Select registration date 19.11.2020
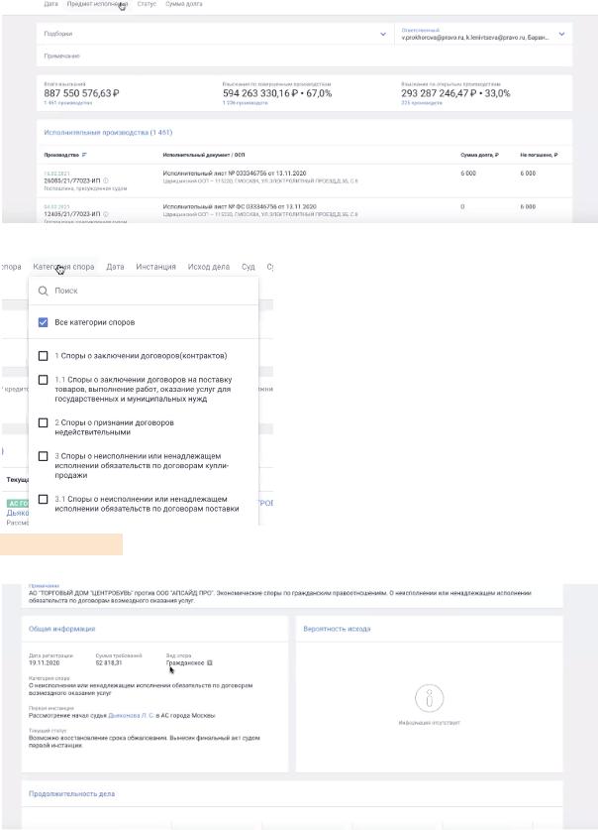The width and height of the screenshot is (598, 830). point(44,662)
